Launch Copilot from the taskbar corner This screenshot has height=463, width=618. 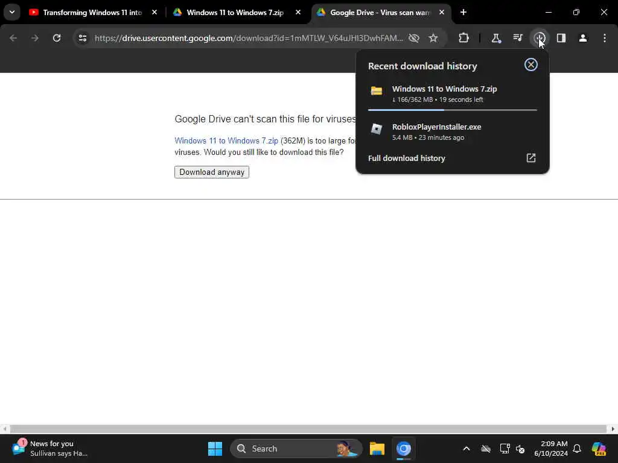coord(599,449)
